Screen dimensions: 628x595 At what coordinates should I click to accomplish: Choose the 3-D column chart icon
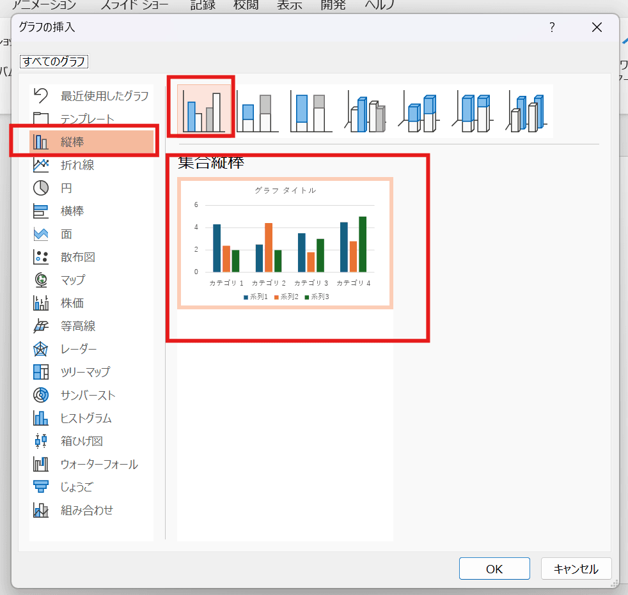pyautogui.click(x=526, y=111)
